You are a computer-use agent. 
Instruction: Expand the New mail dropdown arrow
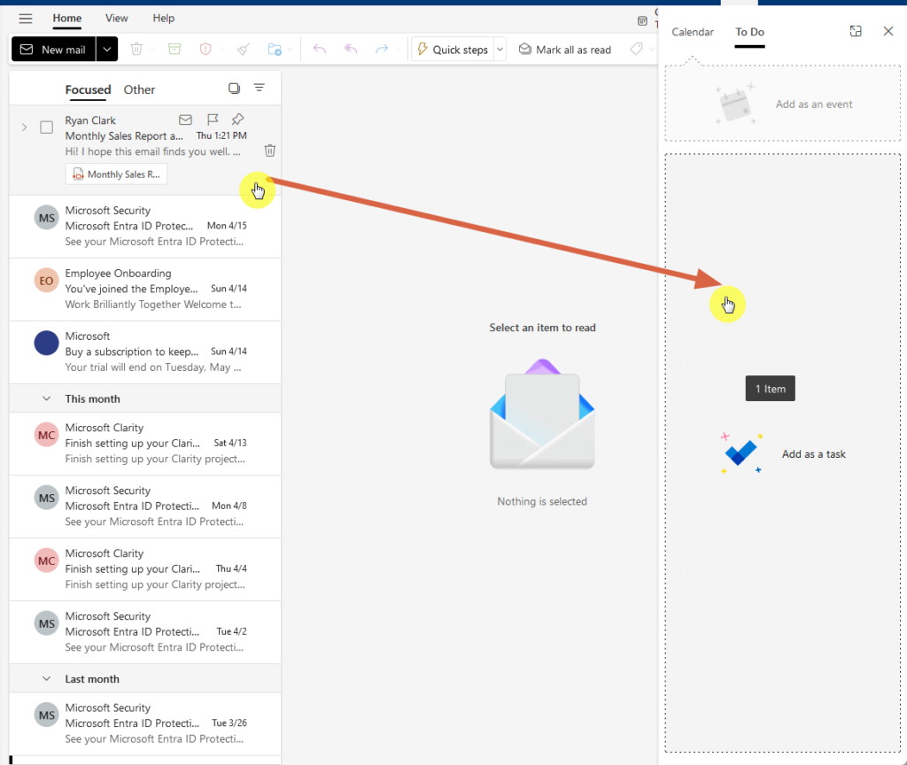107,50
